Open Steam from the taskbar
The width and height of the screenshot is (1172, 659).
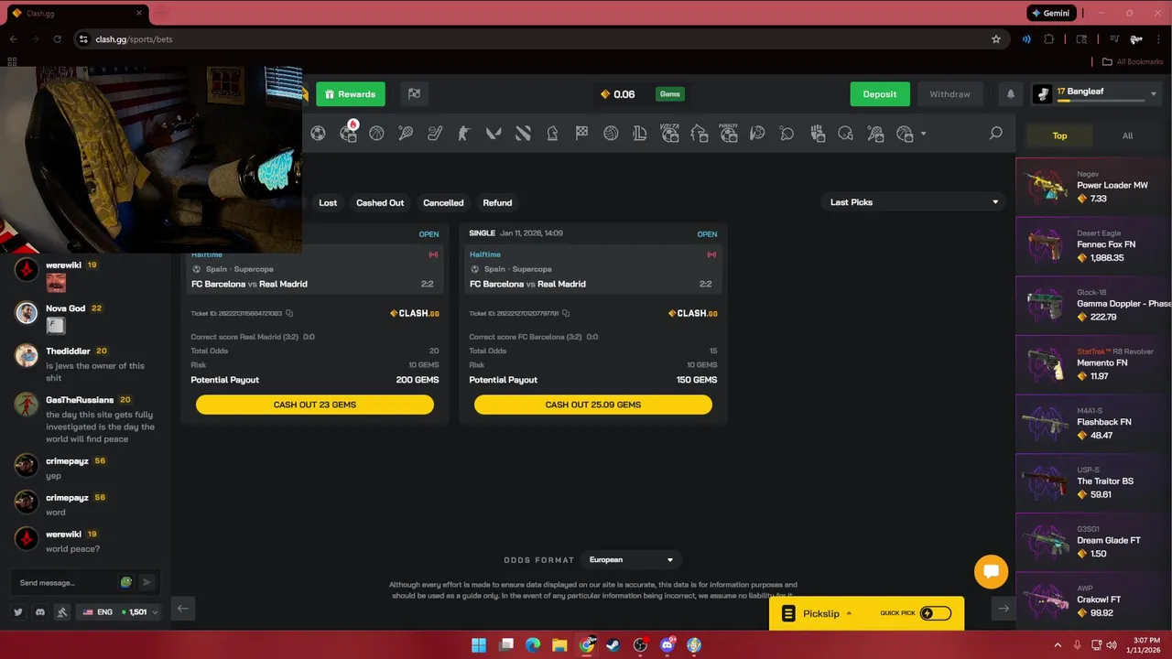coord(613,645)
